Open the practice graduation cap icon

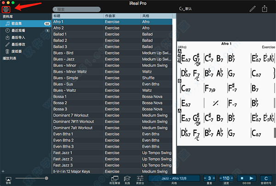[x=127, y=179]
